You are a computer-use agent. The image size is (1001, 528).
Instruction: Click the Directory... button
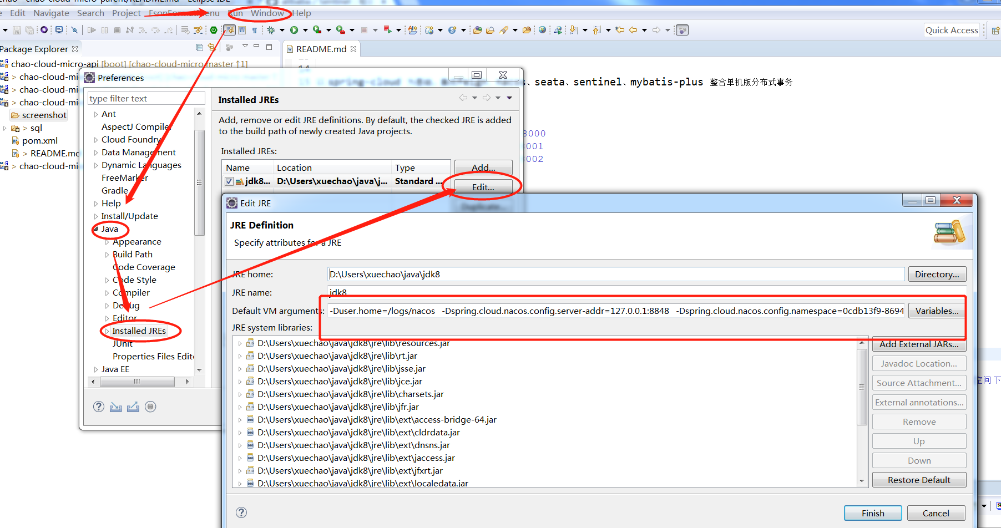pos(937,274)
